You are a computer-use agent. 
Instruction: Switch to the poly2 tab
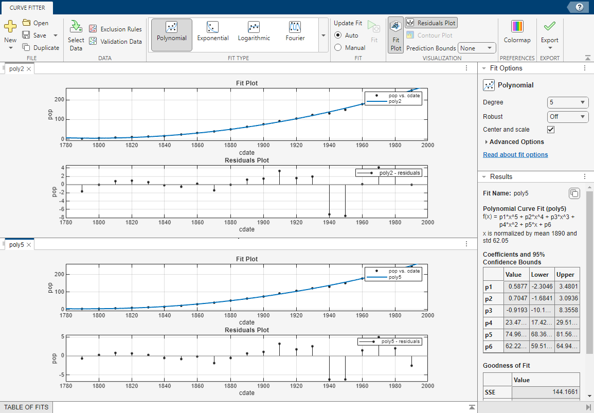pos(16,68)
